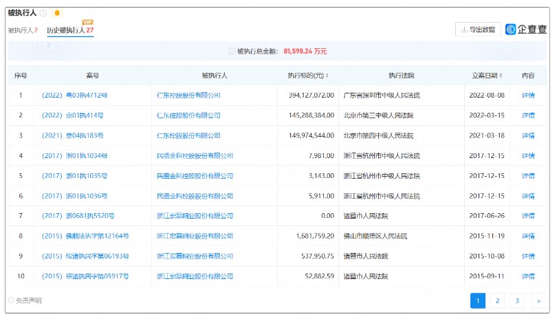557x321 pixels.
Task: Click the 导出数据 export button
Action: point(478,30)
